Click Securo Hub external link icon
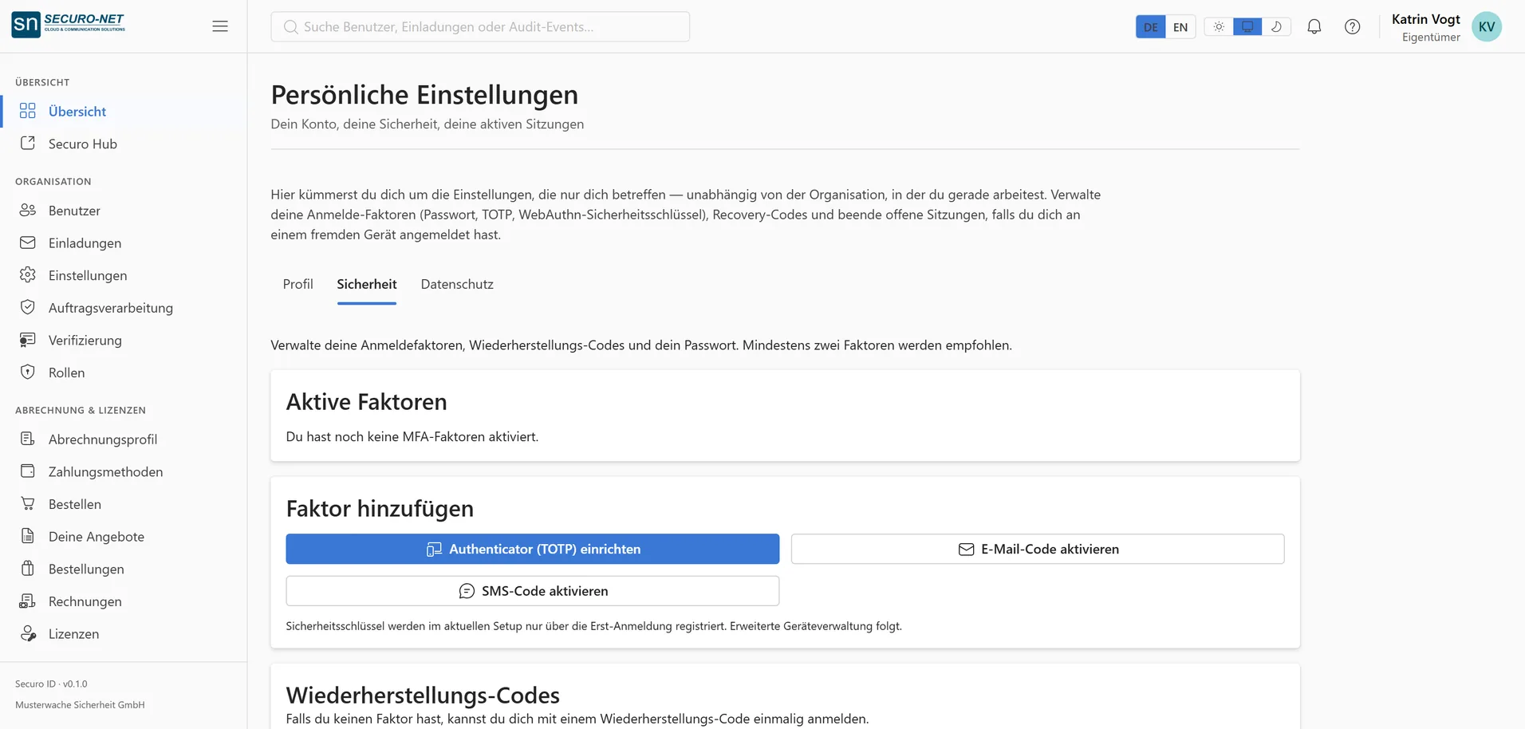This screenshot has width=1525, height=729. (28, 144)
